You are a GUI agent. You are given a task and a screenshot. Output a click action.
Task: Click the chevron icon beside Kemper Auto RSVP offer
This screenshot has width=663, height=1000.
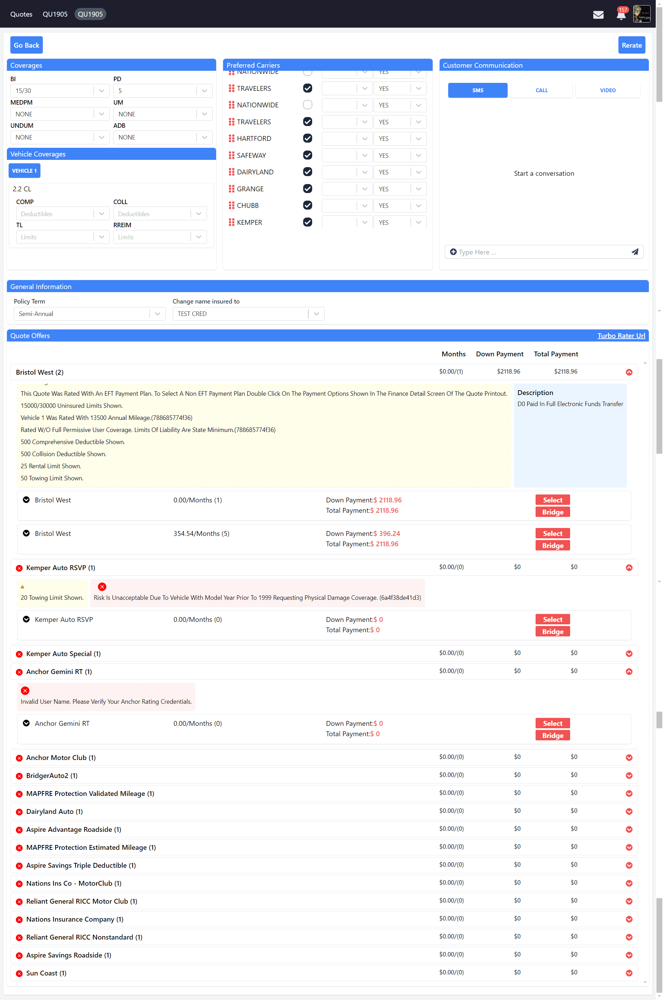point(26,619)
